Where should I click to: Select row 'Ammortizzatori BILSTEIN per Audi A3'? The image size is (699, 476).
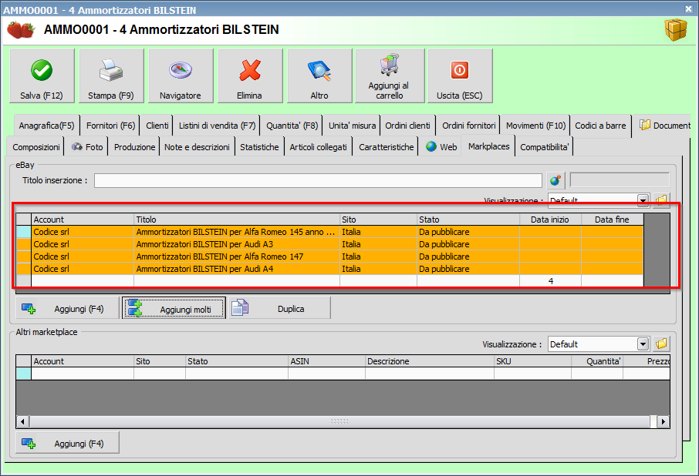[x=330, y=244]
